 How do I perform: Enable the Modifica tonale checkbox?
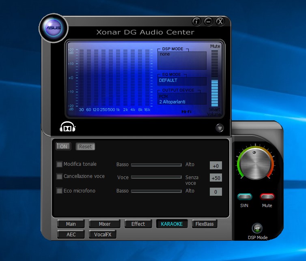click(59, 164)
